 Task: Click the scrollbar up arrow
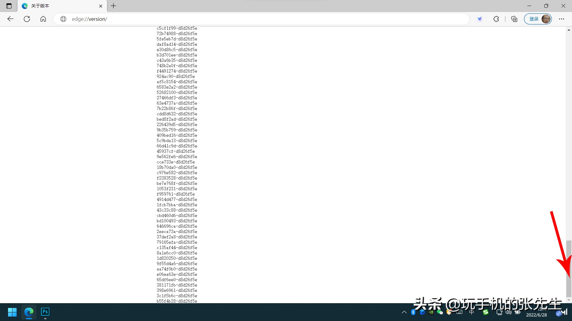tap(569, 30)
